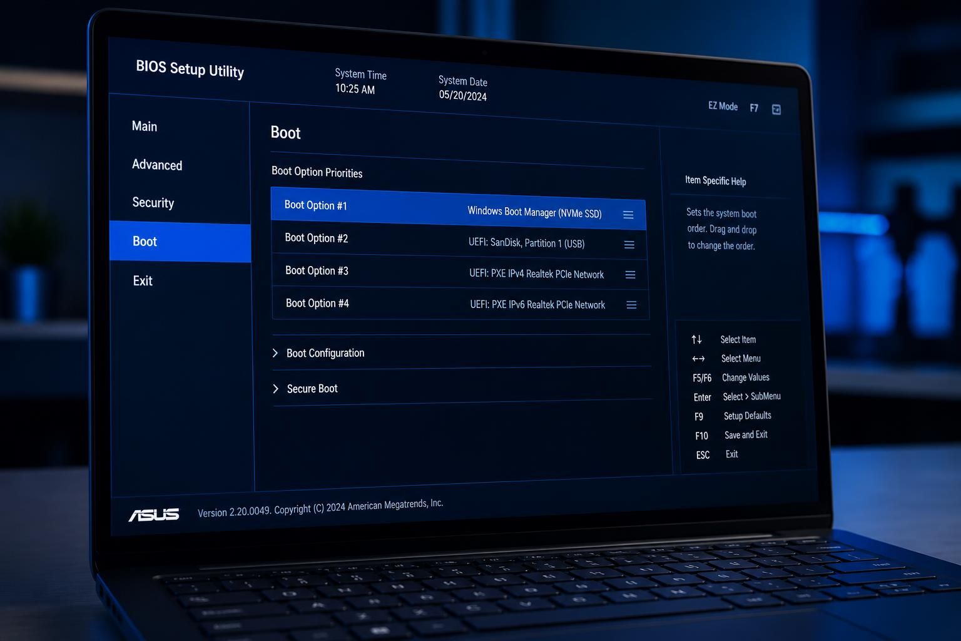Viewport: 961px width, 641px height.
Task: Click the F7 shortcut label
Action: [x=754, y=108]
